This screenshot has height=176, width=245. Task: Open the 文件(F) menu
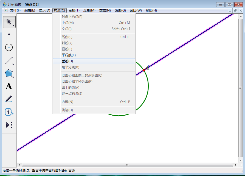click(x=15, y=10)
